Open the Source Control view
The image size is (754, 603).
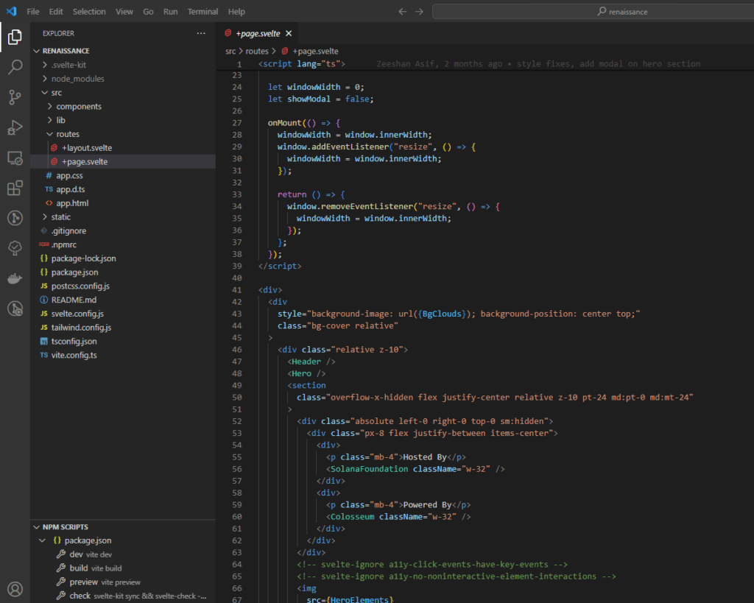point(15,97)
